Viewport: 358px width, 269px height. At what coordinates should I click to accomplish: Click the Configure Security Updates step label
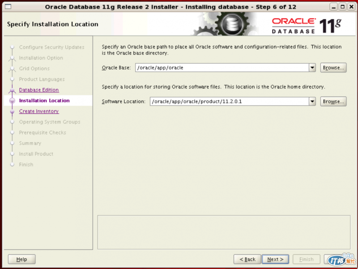(51, 47)
